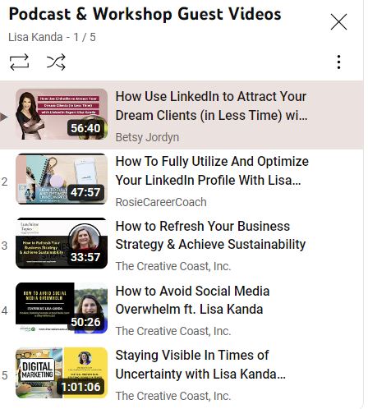Select the now-playing arrow indicator

(4, 117)
